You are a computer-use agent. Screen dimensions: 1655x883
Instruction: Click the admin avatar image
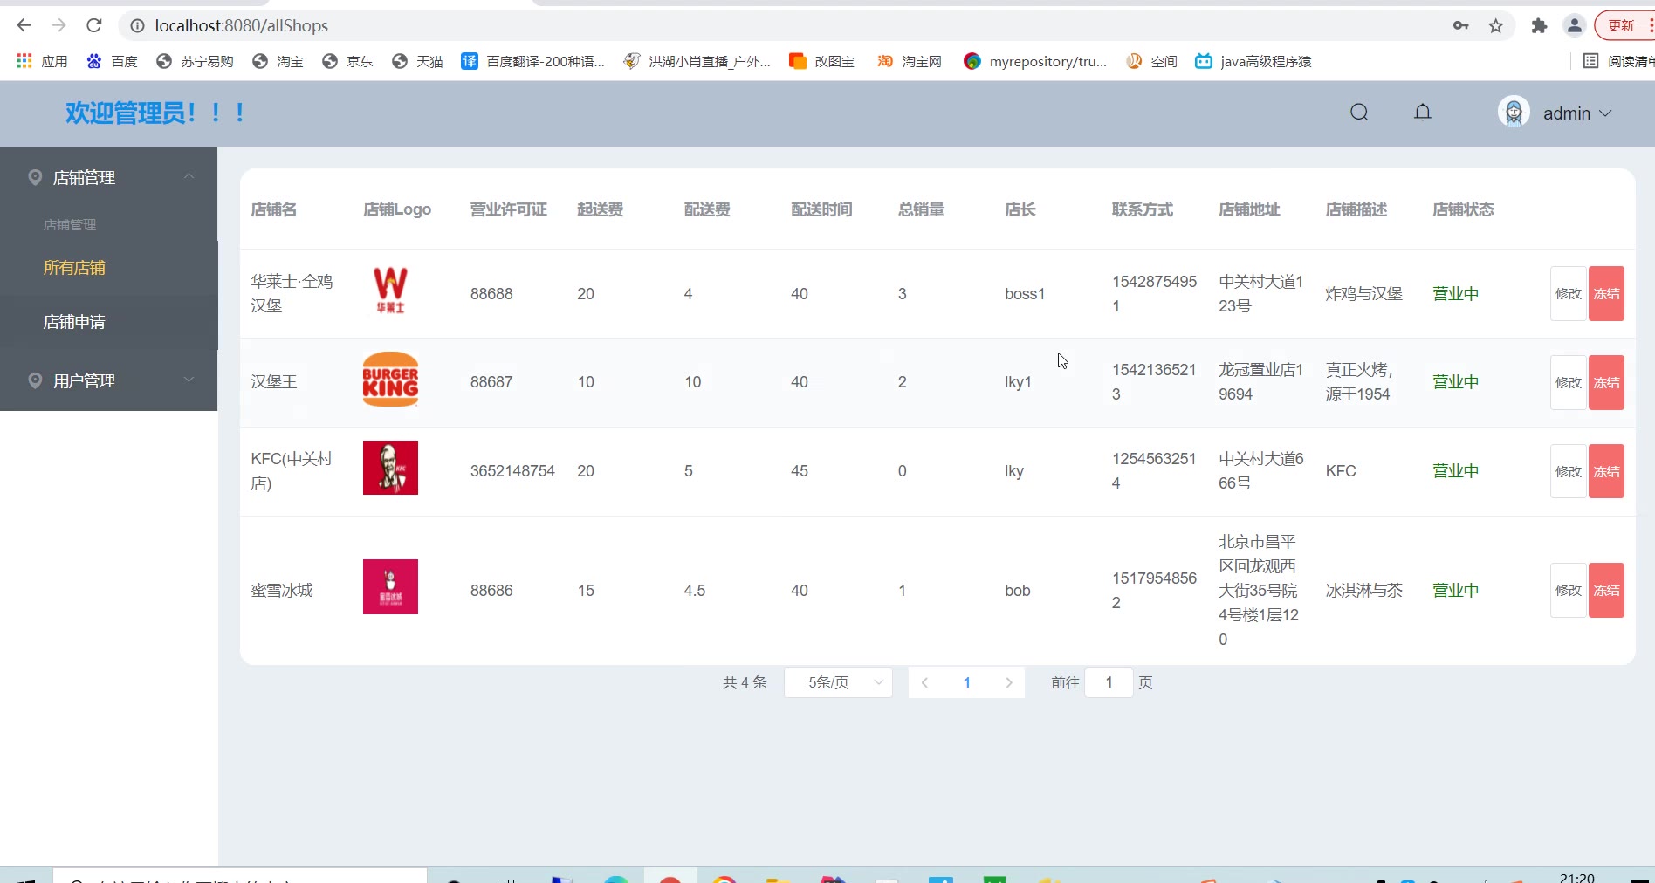pyautogui.click(x=1514, y=113)
